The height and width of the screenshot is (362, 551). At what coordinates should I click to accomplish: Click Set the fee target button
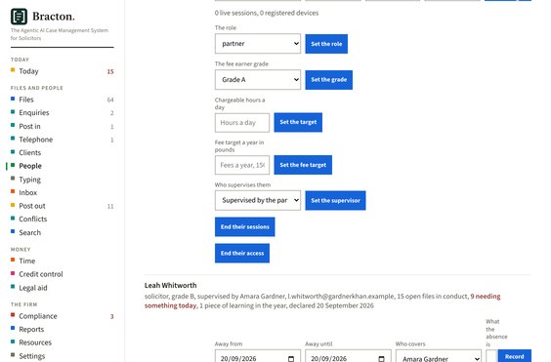pyautogui.click(x=303, y=165)
